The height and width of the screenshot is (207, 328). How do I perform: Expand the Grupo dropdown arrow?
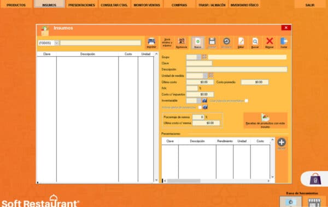point(199,57)
